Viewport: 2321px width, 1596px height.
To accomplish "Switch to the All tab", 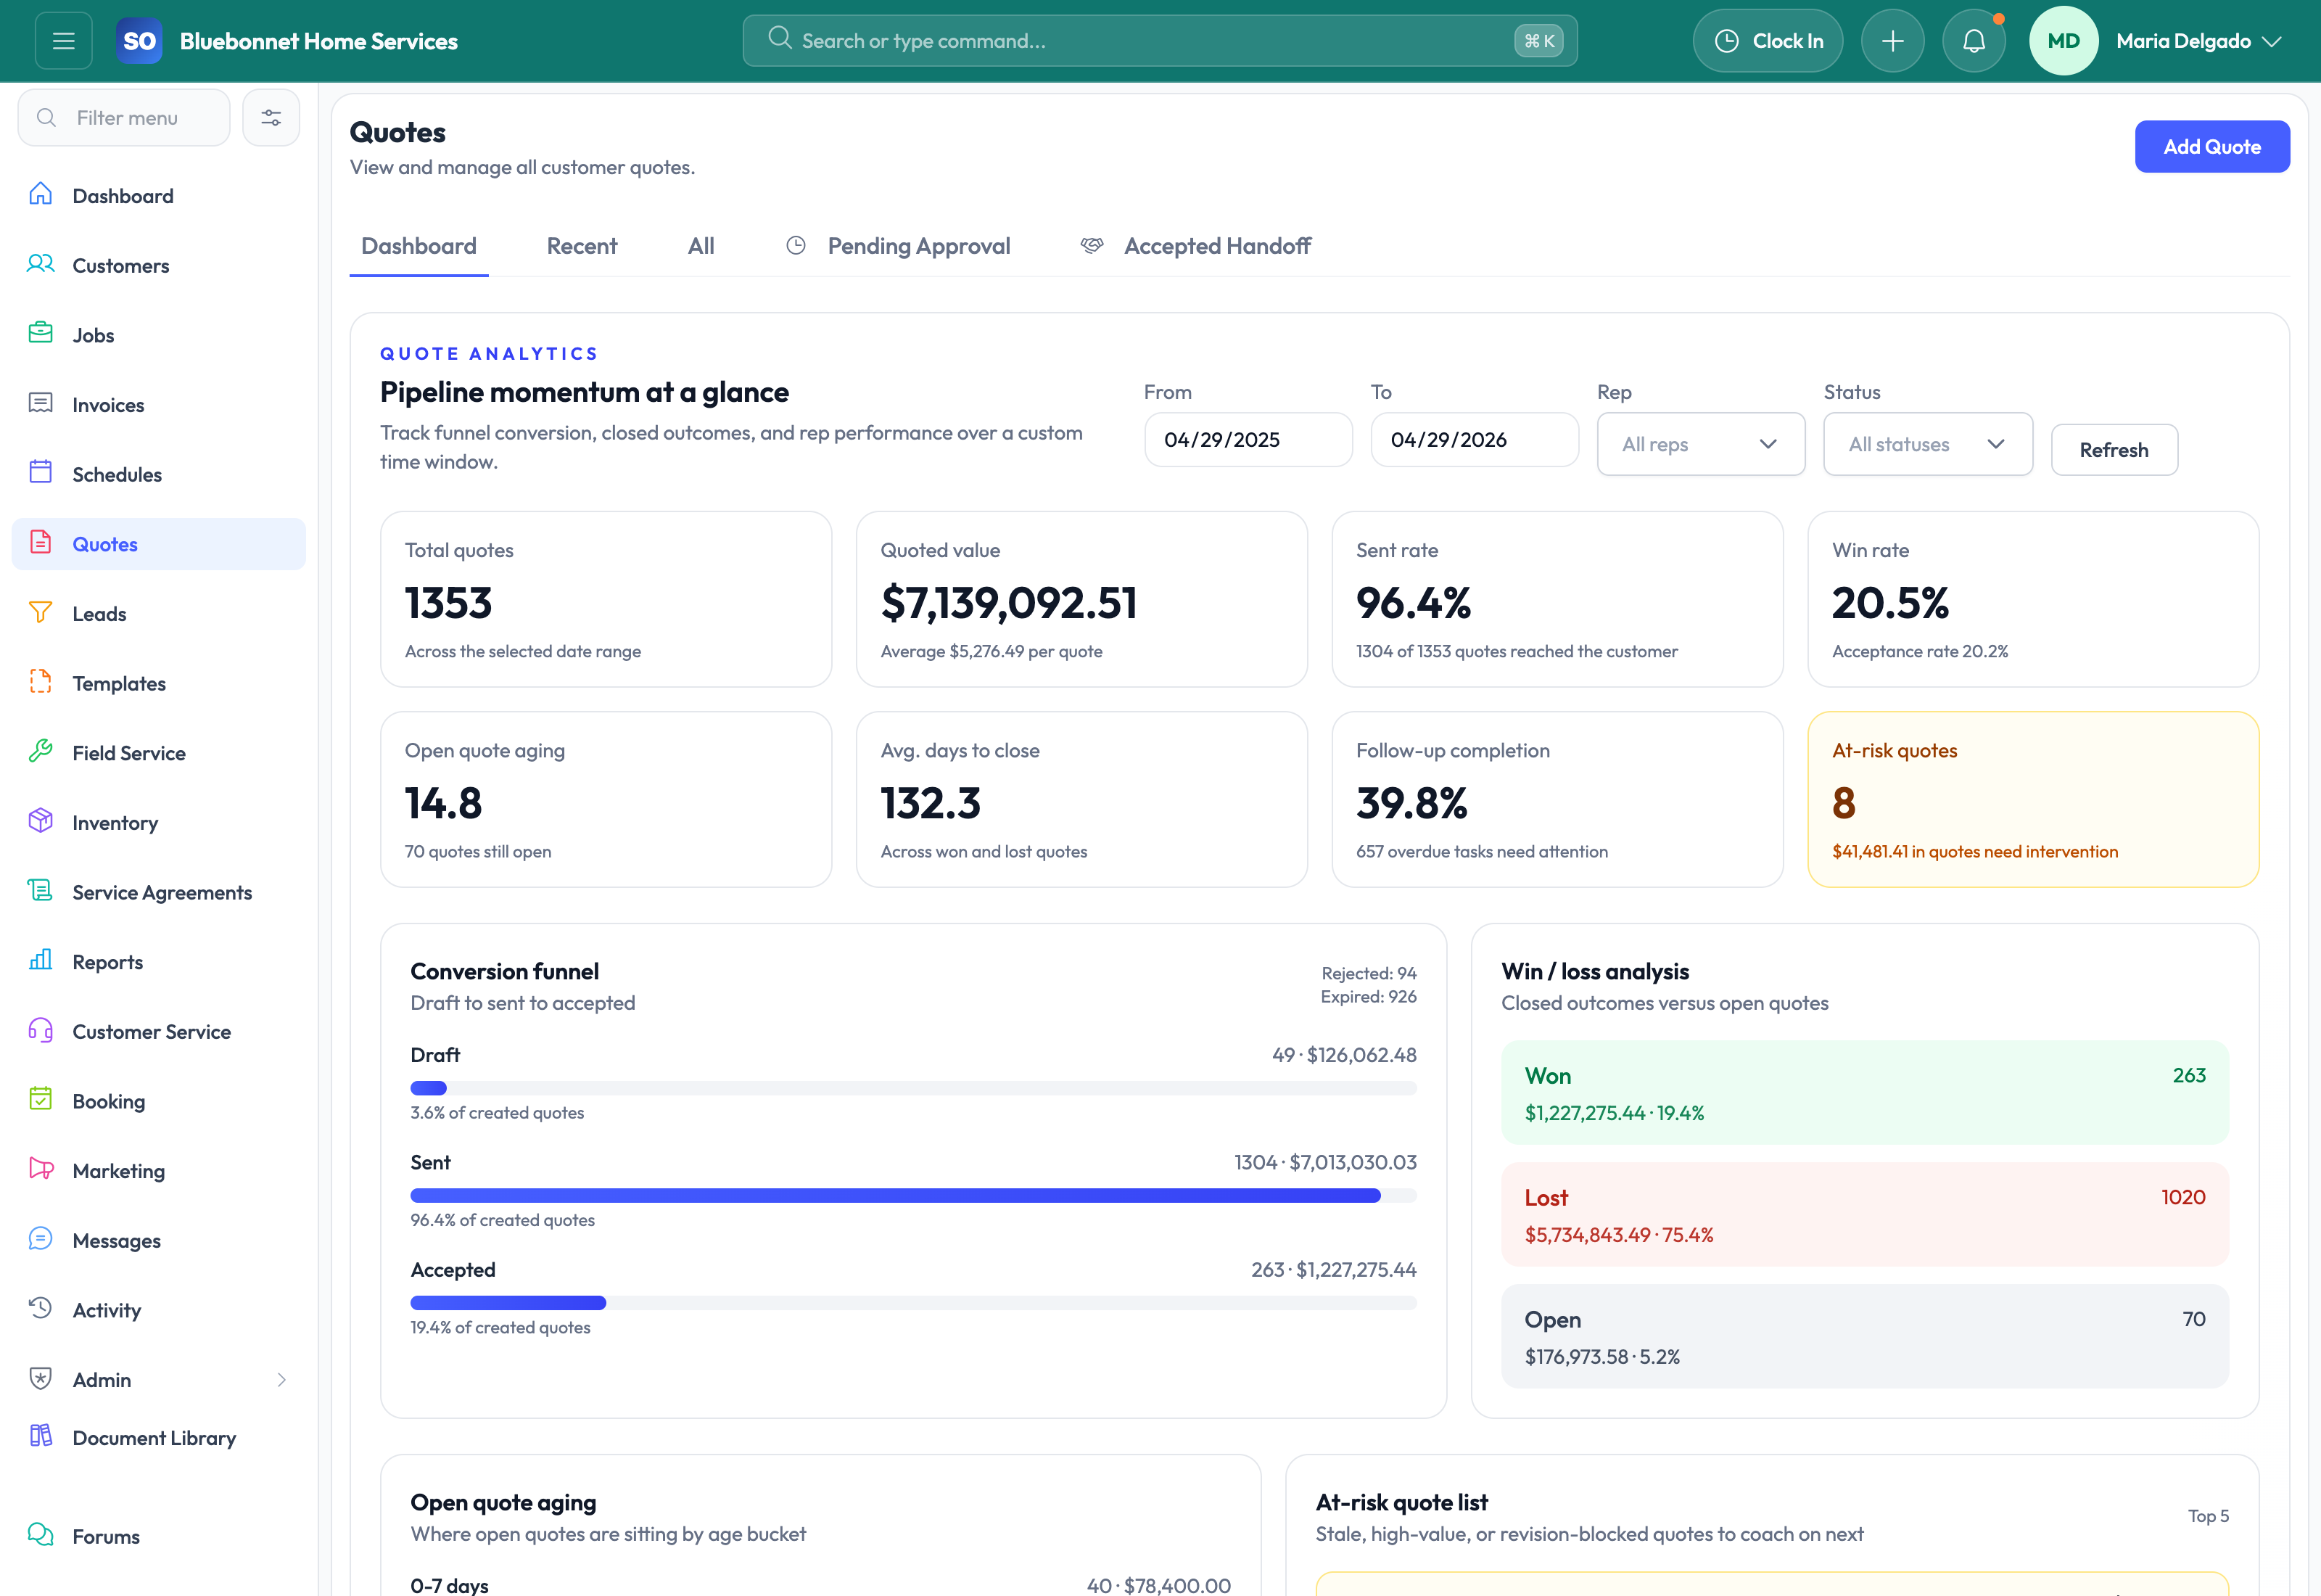I will [701, 246].
